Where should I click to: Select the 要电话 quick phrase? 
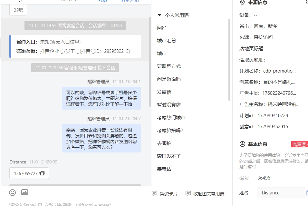click(164, 169)
